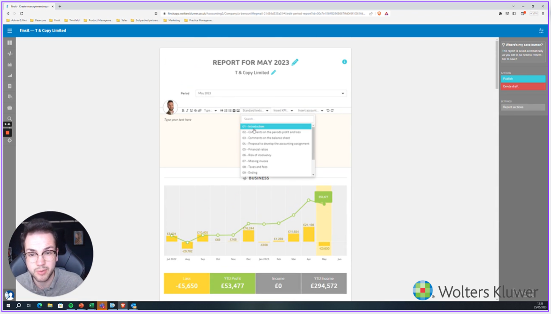Open the dashboard icon in the left sidebar
This screenshot has height=314, width=551.
point(9,43)
